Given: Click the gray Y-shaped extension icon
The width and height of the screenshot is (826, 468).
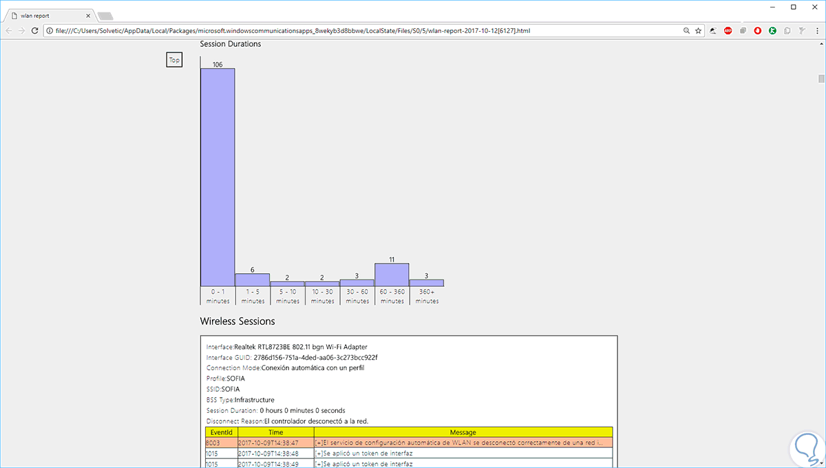Looking at the screenshot, I should click(801, 31).
